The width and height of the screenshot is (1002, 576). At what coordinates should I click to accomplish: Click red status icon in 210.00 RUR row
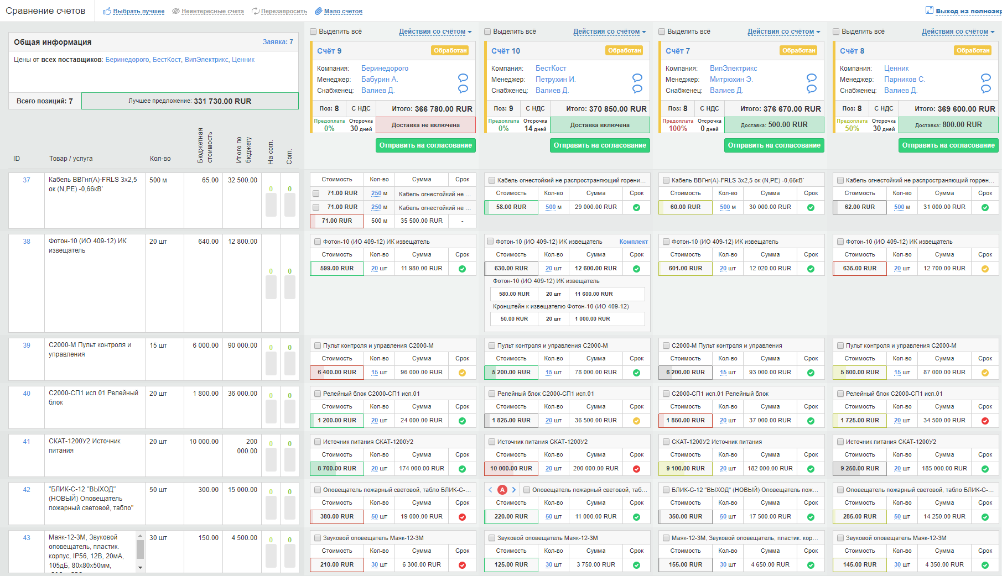(462, 565)
